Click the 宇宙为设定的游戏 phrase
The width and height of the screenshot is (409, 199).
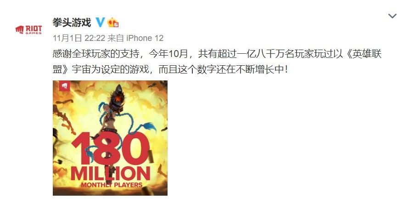pyautogui.click(x=110, y=69)
